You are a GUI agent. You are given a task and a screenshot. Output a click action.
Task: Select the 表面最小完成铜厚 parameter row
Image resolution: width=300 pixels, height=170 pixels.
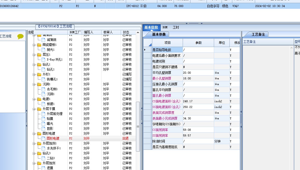(192, 119)
